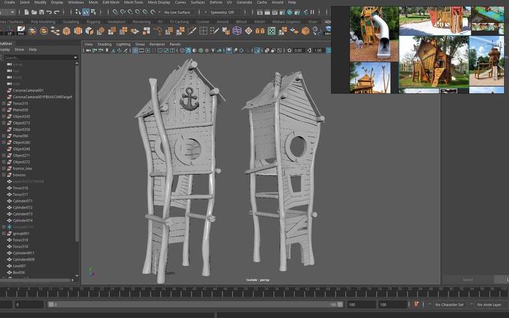Image resolution: width=509 pixels, height=318 pixels.
Task: Select the persp camera in the Outliner
Action: coord(16,64)
